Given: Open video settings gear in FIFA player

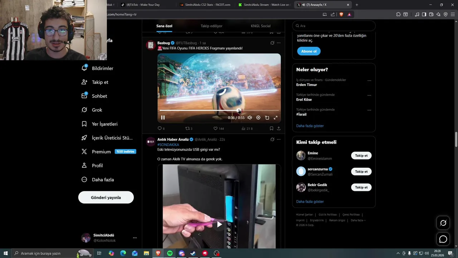Looking at the screenshot, I should coord(258,118).
